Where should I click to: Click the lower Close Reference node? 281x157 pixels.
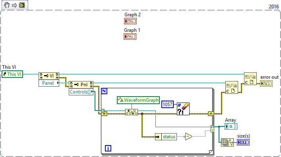coord(232,87)
